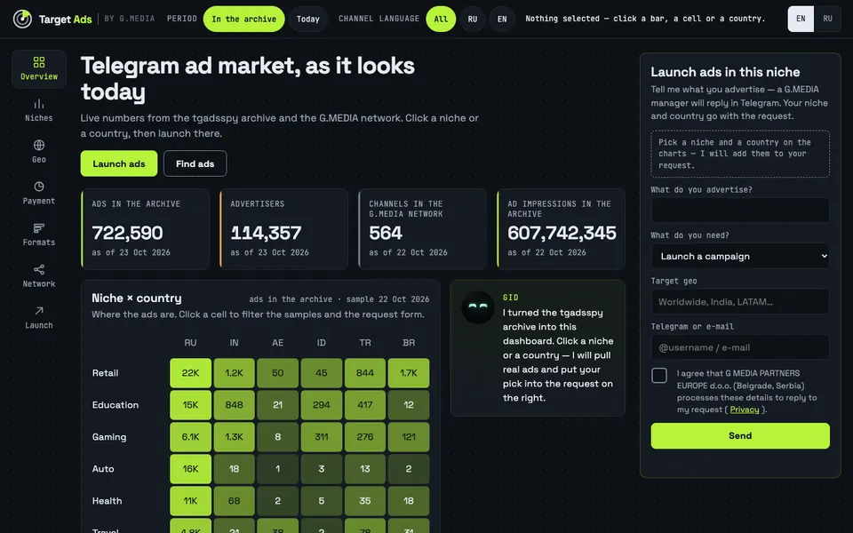Open the Network share sidebar icon
Viewport: 853px width, 533px height.
[39, 269]
